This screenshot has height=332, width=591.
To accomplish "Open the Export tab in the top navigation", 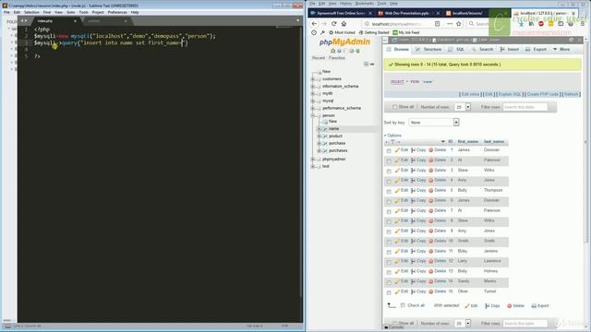I will click(536, 49).
